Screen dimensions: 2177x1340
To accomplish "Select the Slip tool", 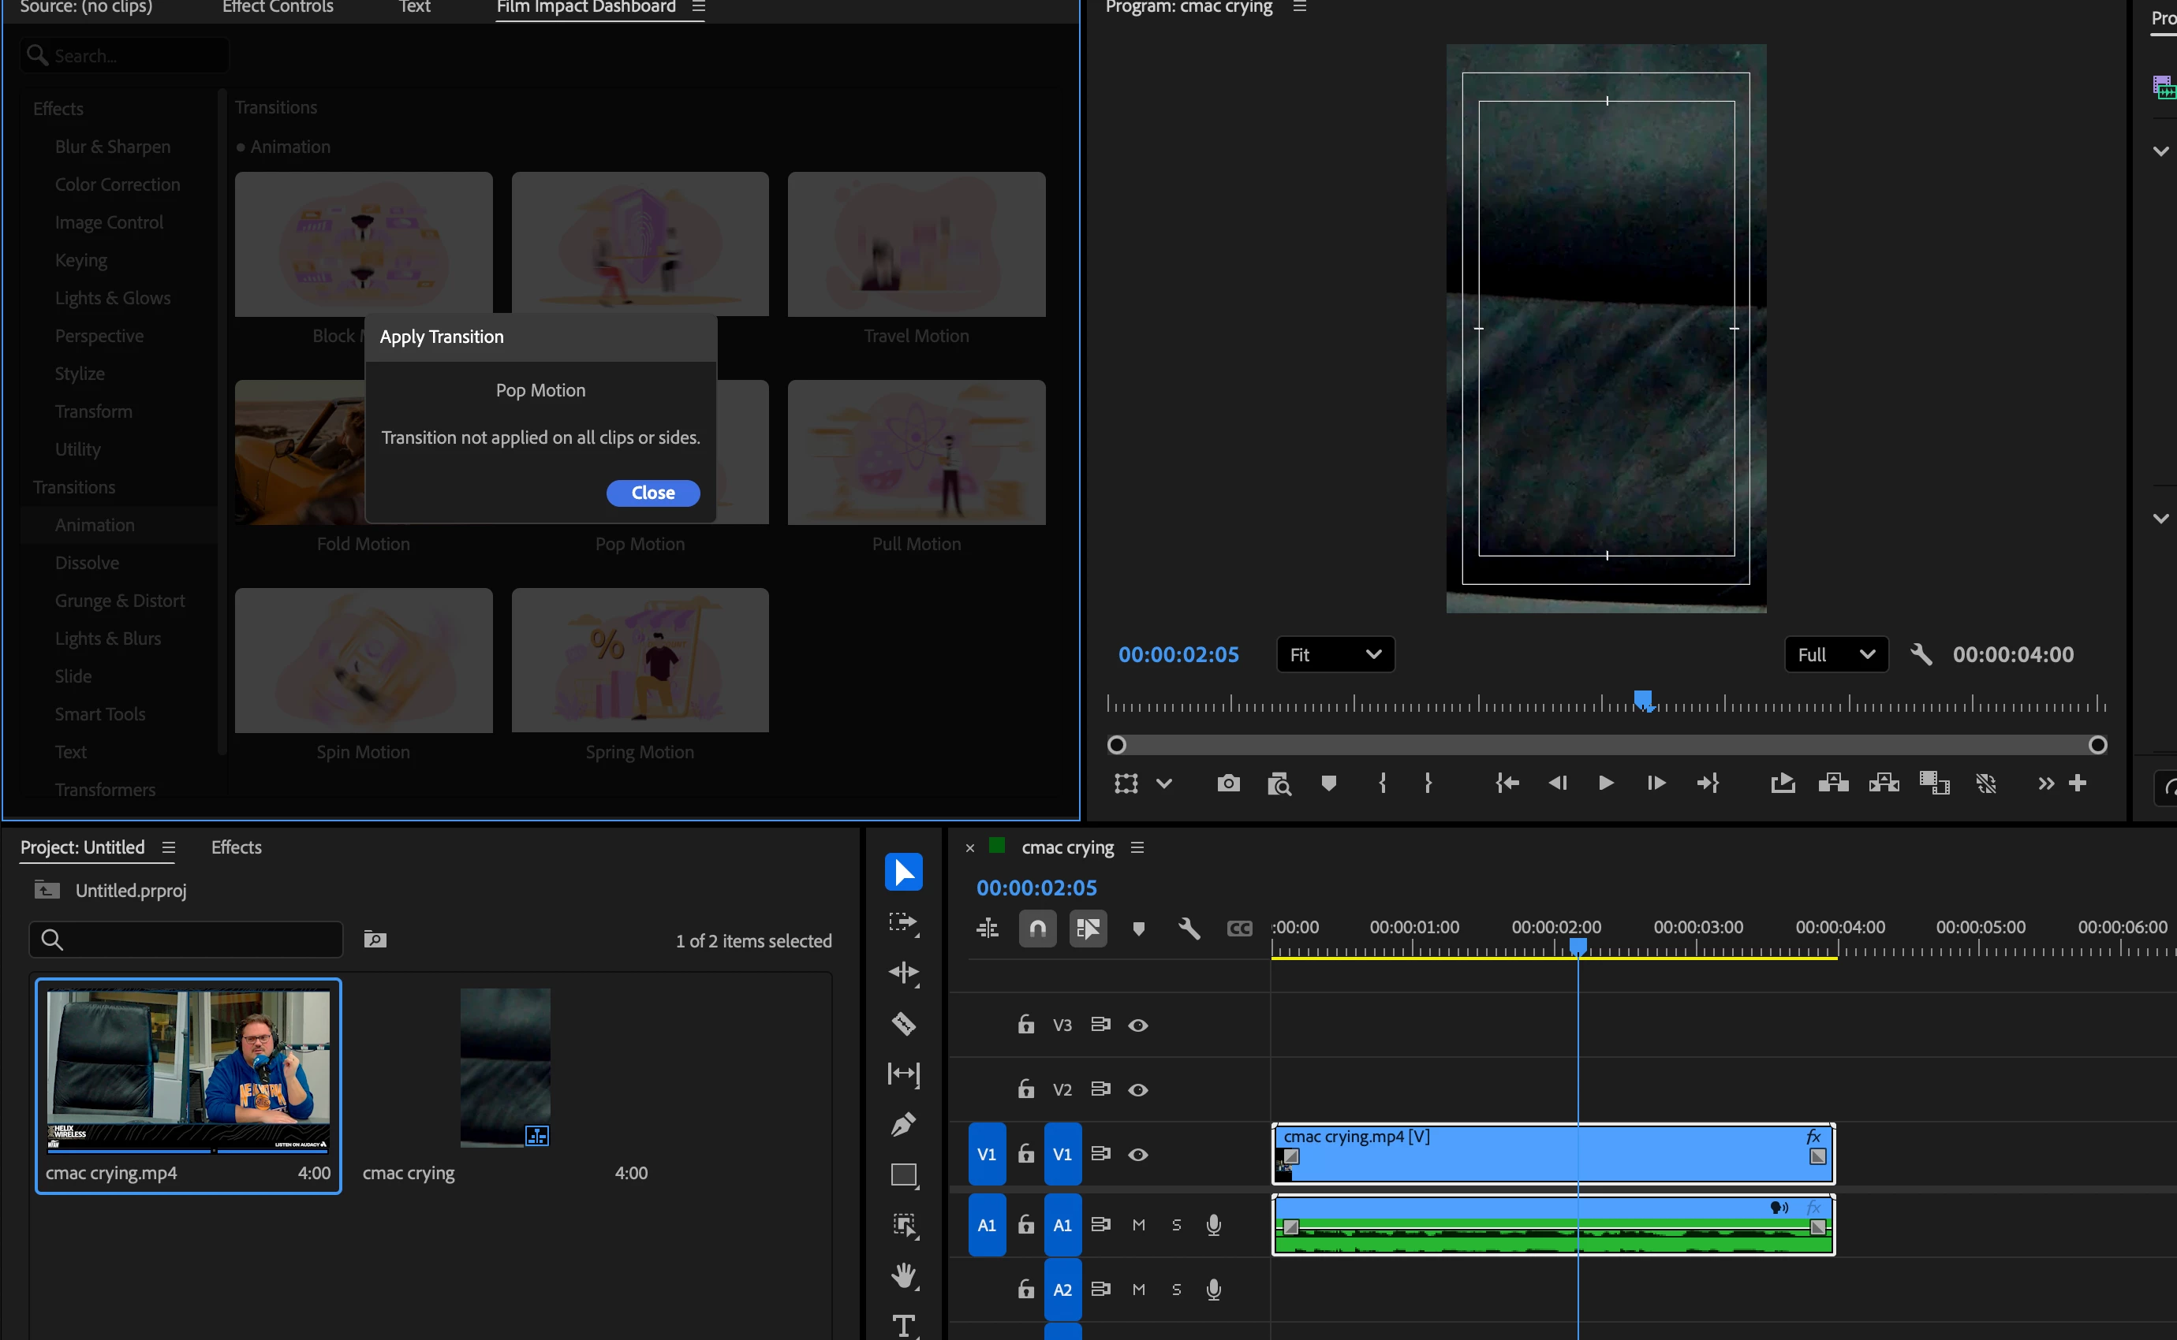I will pyautogui.click(x=902, y=1074).
